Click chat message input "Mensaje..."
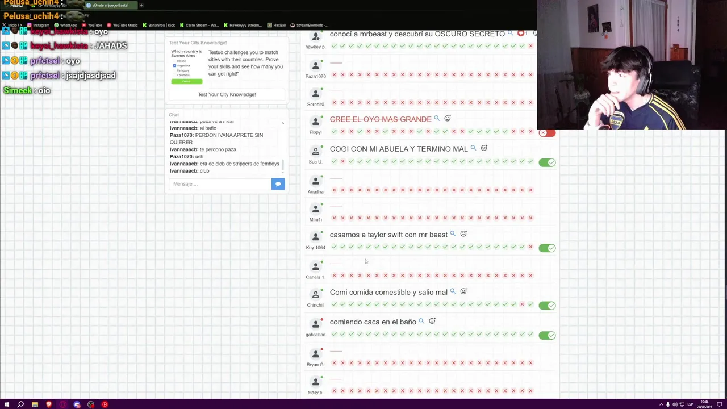This screenshot has height=409, width=727. click(220, 184)
